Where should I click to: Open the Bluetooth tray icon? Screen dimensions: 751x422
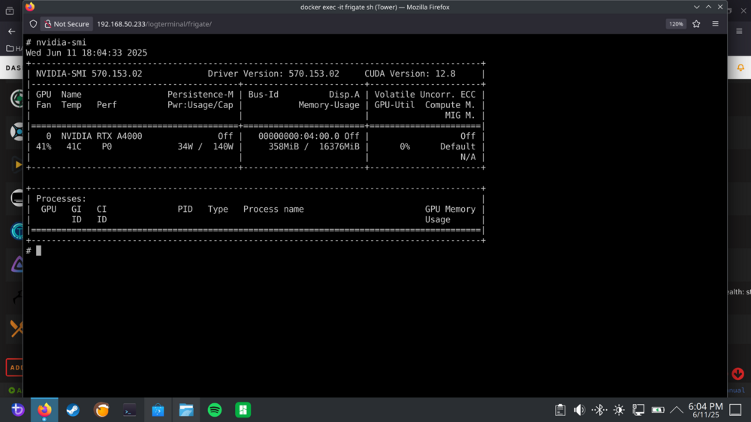599,410
